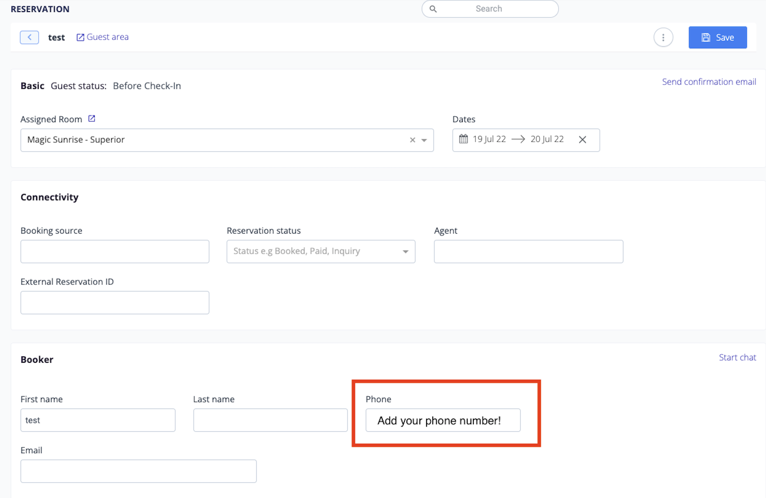Click the RESERVATION page title
Image resolution: width=766 pixels, height=498 pixels.
40,9
